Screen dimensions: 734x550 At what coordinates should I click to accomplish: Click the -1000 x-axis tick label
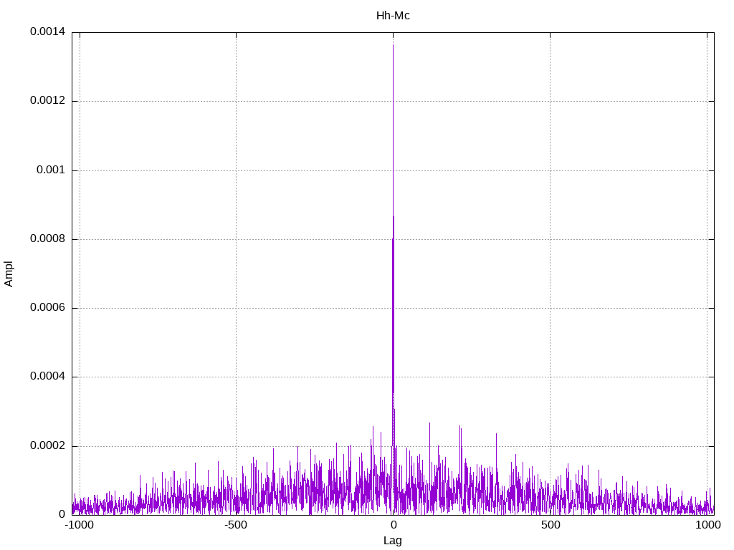(79, 526)
